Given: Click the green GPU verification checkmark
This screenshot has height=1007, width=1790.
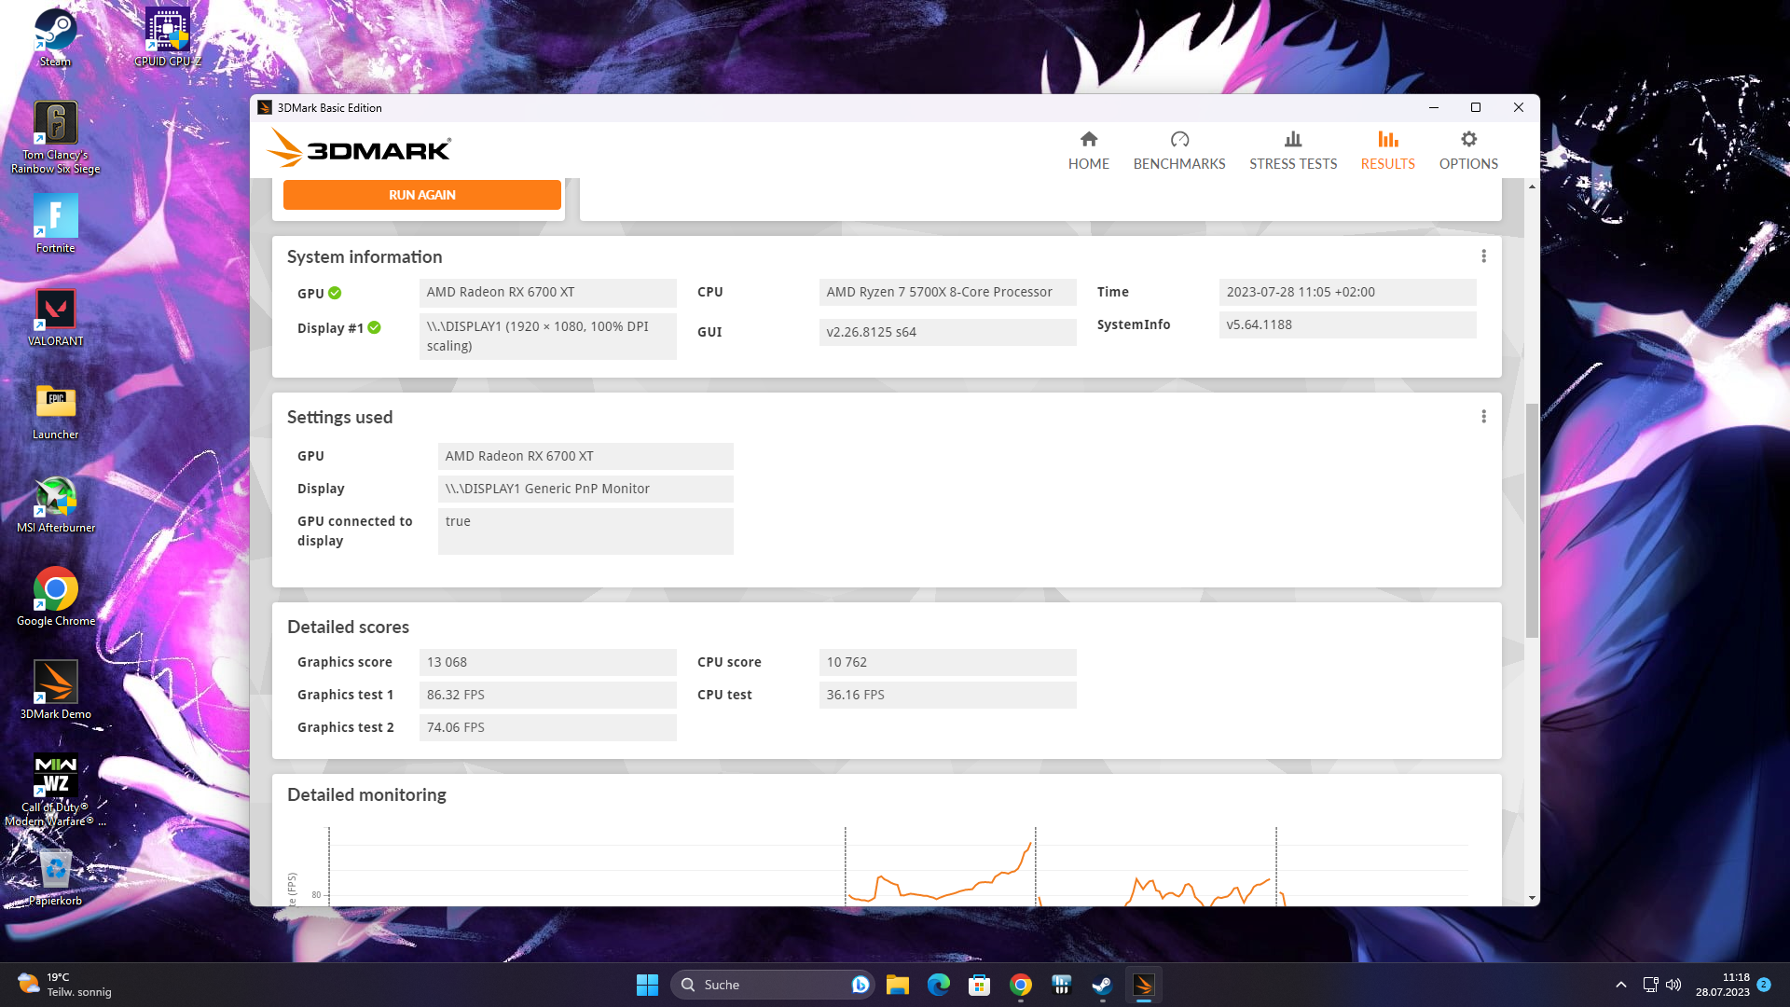Looking at the screenshot, I should [x=335, y=293].
